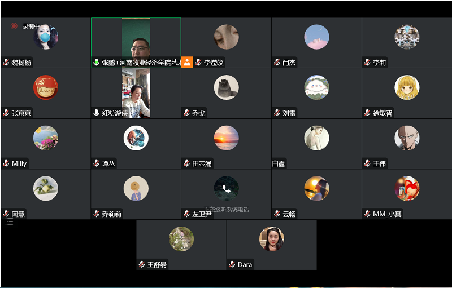Select 张鹏's active speaker video tile
This screenshot has width=452, height=288.
[136, 42]
